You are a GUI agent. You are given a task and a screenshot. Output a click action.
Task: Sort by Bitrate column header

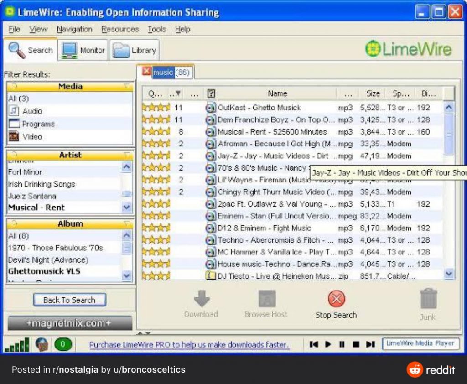(x=428, y=93)
